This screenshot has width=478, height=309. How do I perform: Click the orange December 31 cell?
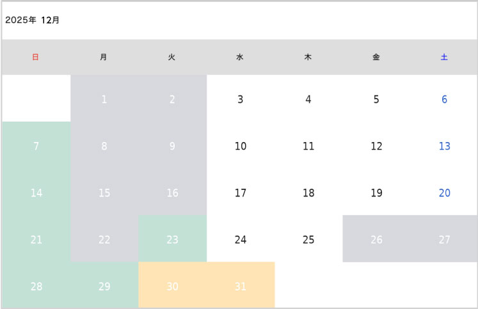240,286
